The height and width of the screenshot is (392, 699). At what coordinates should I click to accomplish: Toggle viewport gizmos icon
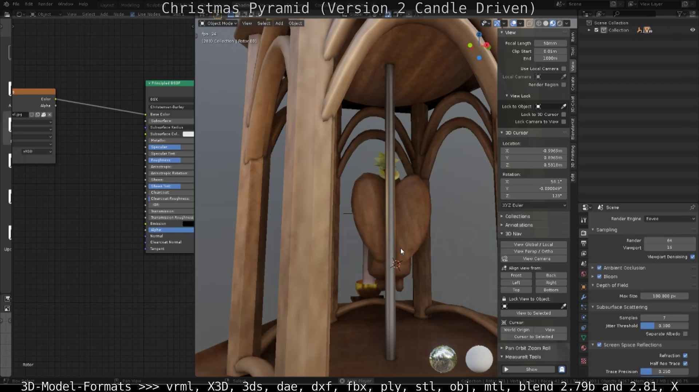497,23
